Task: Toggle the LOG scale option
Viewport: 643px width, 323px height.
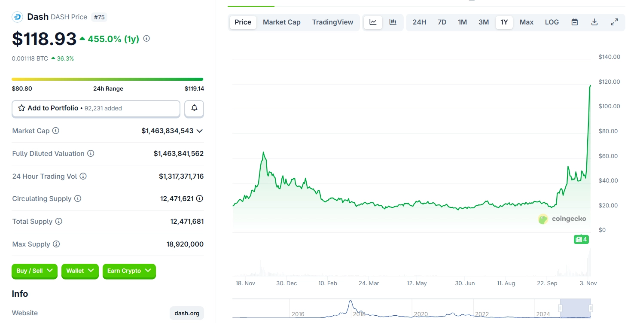Action: click(552, 22)
